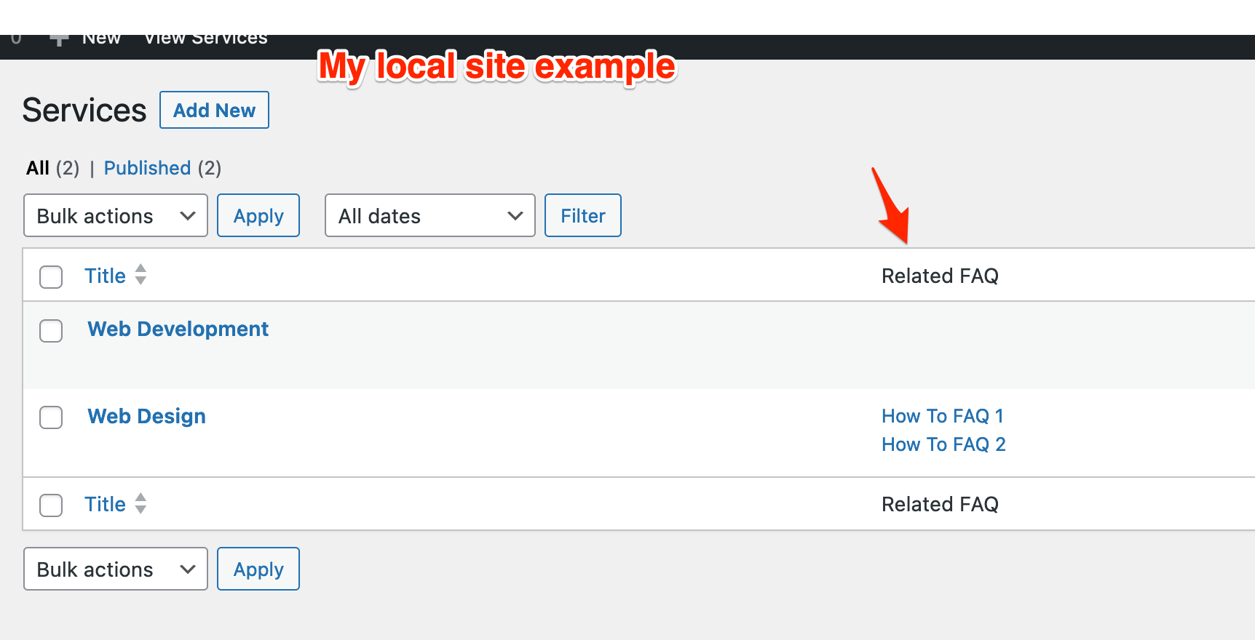Open the top Bulk actions dropdown

(x=116, y=215)
